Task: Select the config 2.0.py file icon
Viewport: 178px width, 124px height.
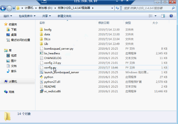Action: pyautogui.click(x=42, y=63)
